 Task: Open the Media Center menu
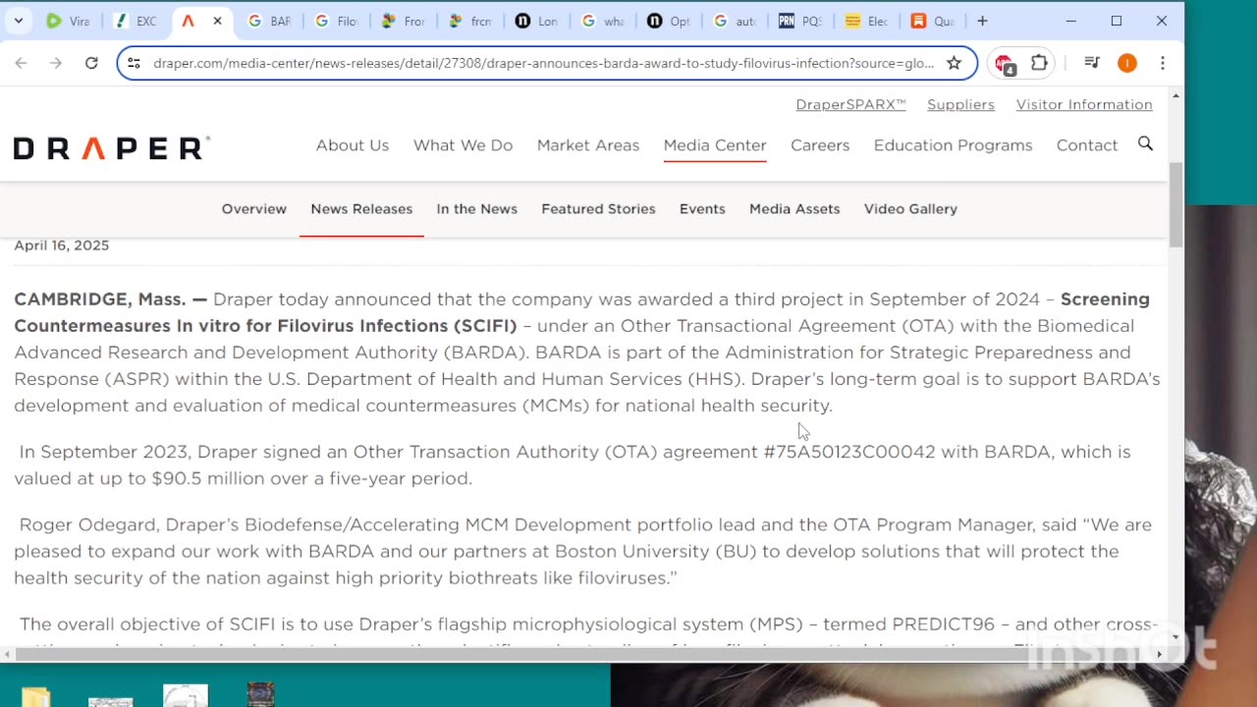click(715, 145)
